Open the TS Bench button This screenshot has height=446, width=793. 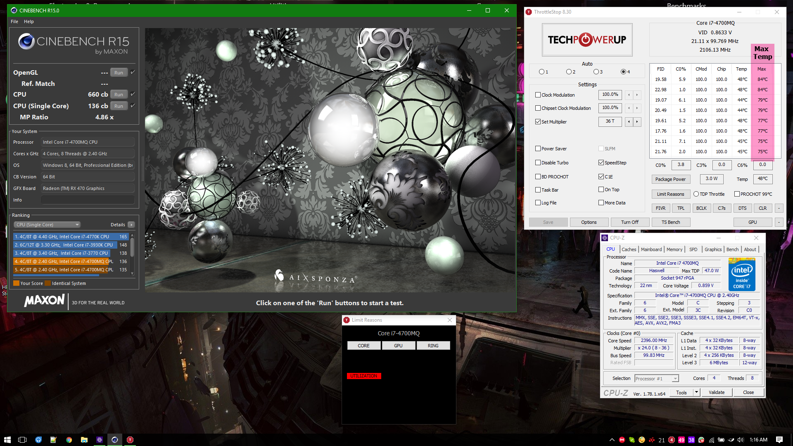(x=670, y=222)
